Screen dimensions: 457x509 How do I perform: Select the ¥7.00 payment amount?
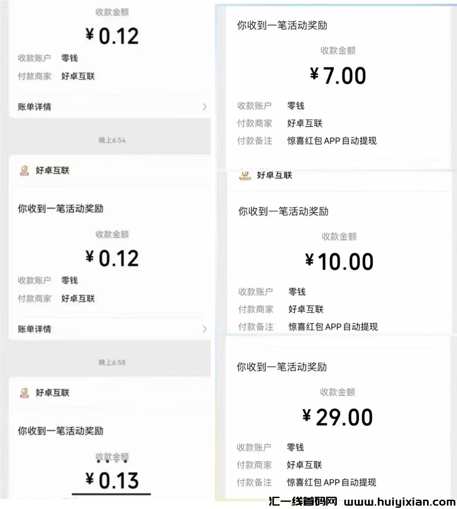(338, 76)
